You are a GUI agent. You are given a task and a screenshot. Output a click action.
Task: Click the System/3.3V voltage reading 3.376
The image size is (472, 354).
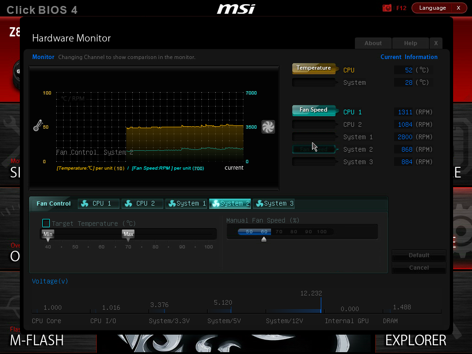159,305
